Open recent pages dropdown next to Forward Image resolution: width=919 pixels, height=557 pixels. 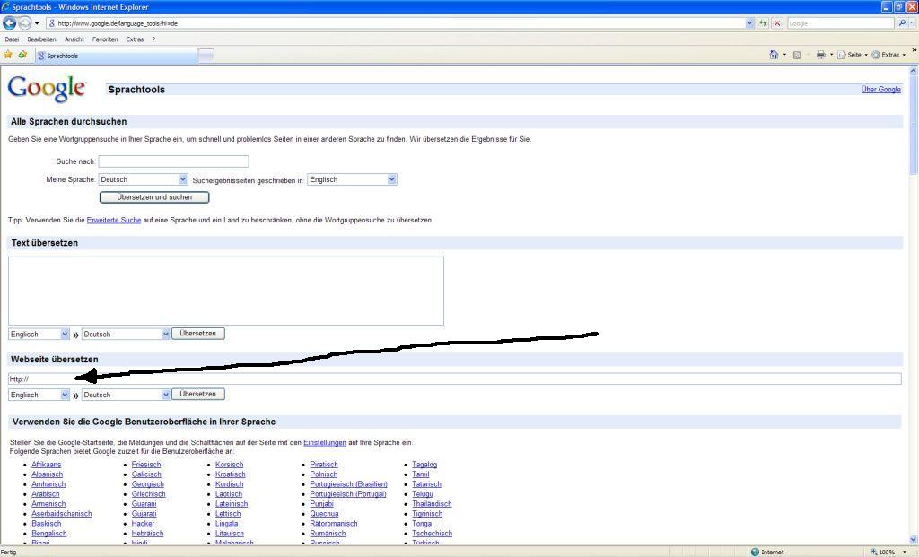pos(37,23)
